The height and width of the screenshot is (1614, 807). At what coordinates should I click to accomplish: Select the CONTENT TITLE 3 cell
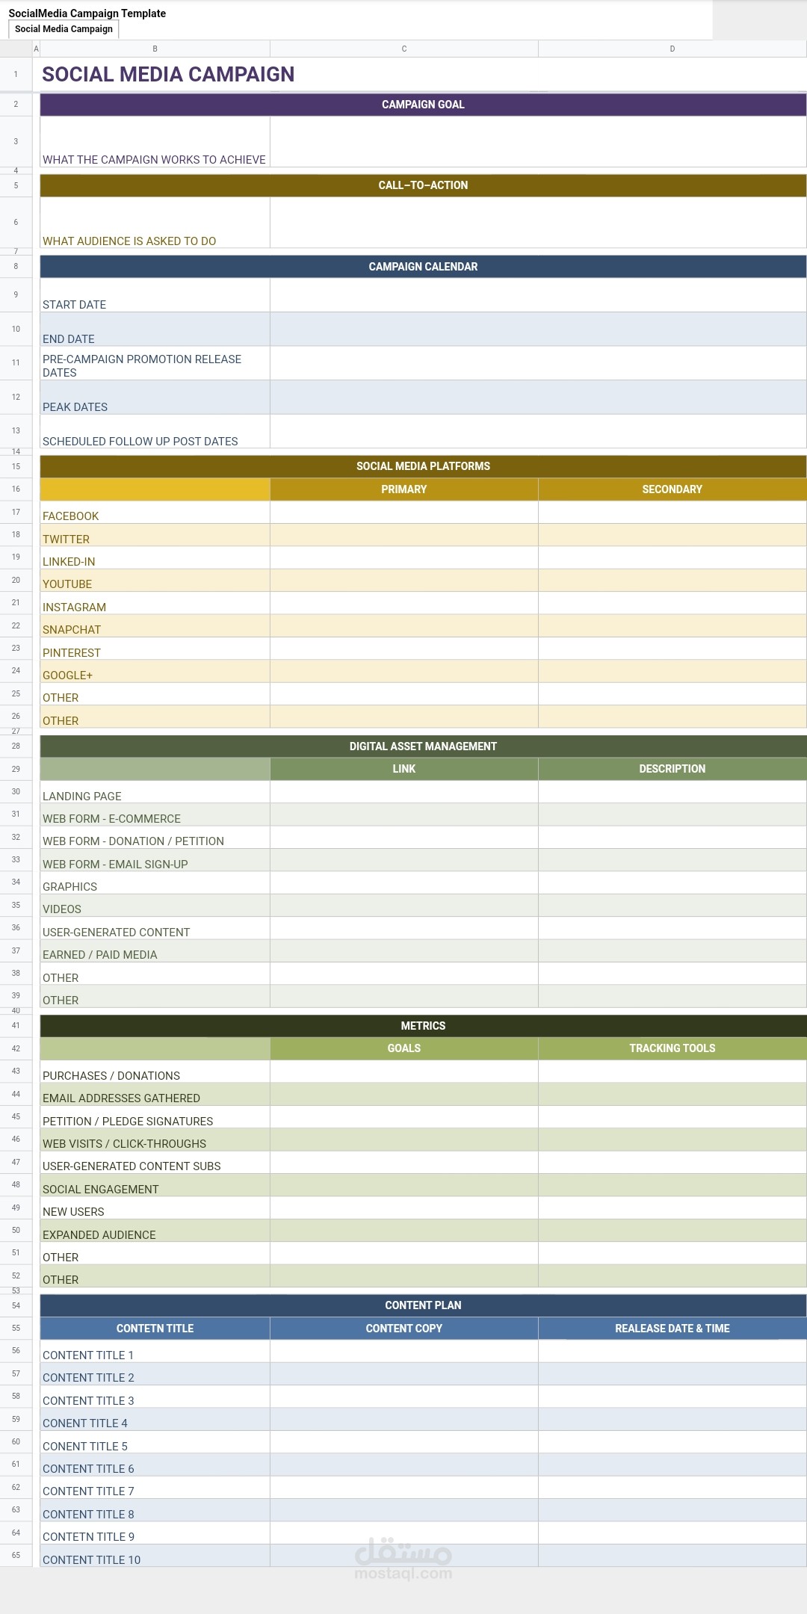click(155, 1397)
